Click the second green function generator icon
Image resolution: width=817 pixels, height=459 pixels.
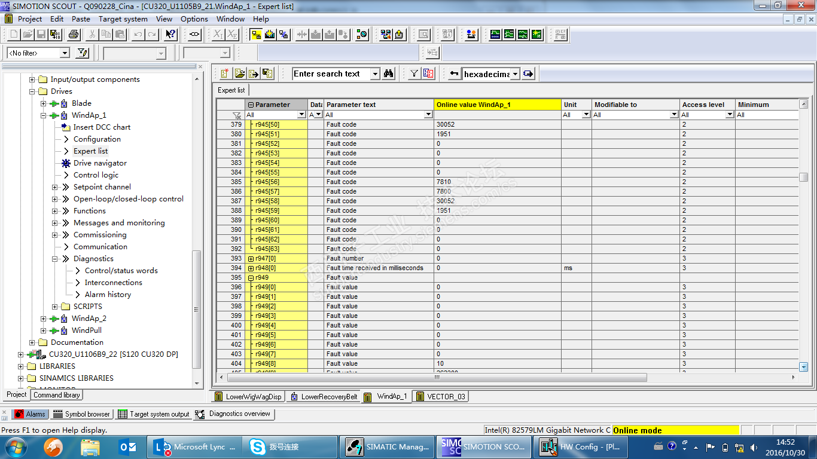point(509,35)
